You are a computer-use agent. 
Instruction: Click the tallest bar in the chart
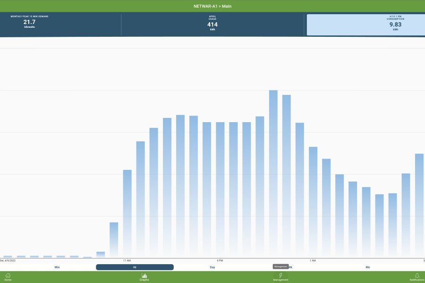click(x=273, y=175)
